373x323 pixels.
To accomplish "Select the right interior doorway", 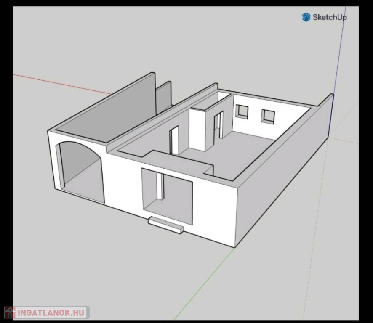I will (x=218, y=125).
